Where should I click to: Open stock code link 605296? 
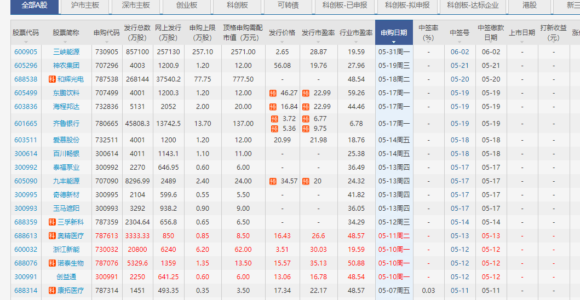point(26,66)
